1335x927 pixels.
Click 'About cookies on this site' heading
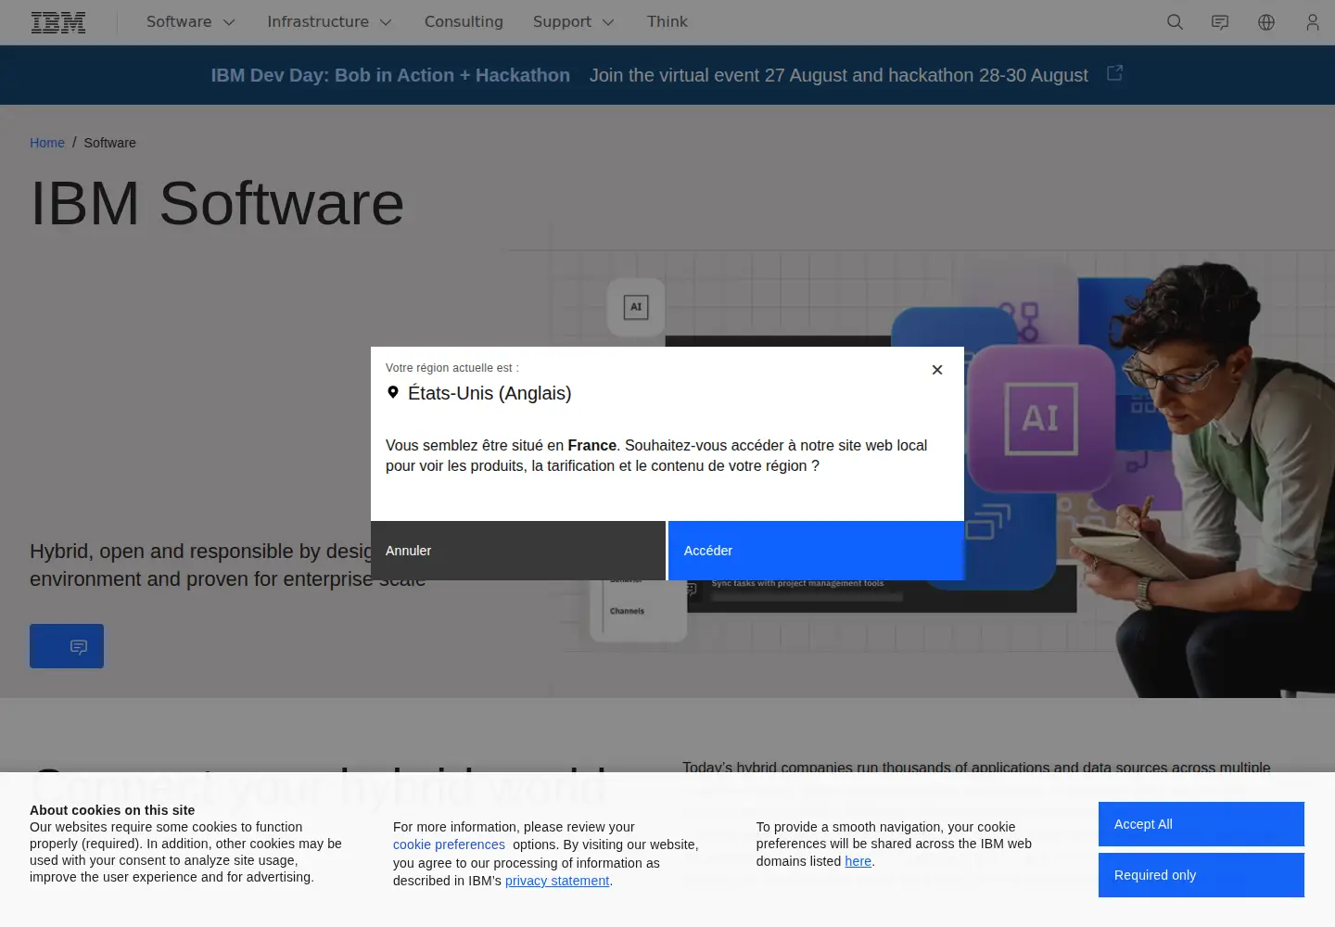pyautogui.click(x=112, y=810)
